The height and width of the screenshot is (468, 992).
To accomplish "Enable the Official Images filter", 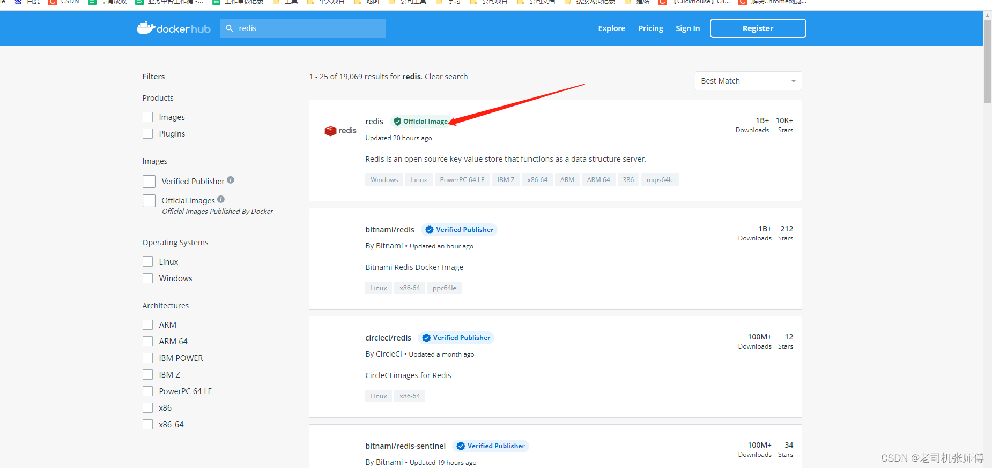I will [x=149, y=201].
